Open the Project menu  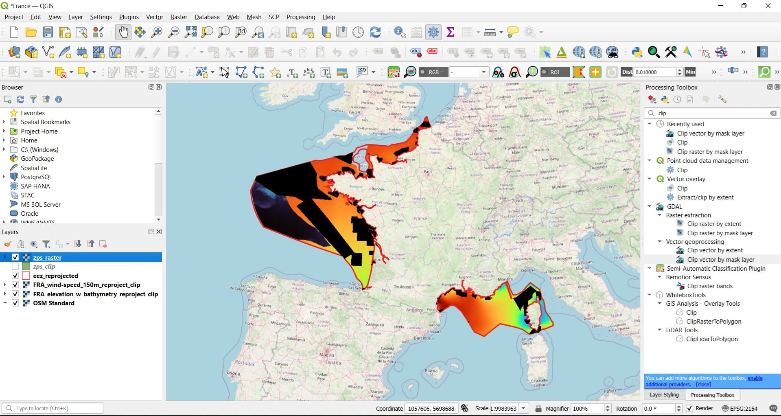click(x=14, y=17)
